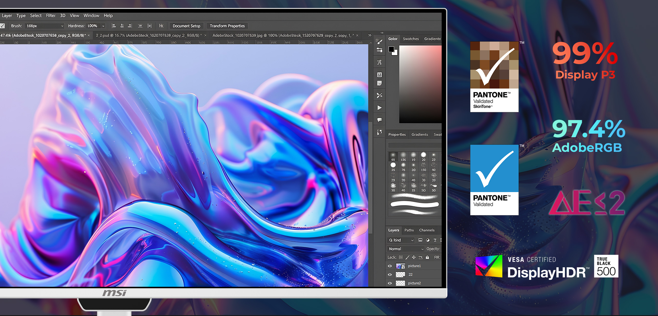Open the Layer menu

(x=7, y=16)
